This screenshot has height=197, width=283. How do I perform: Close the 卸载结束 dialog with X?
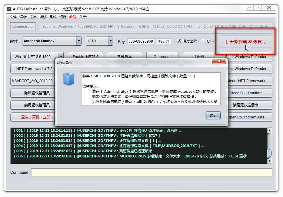(219, 61)
